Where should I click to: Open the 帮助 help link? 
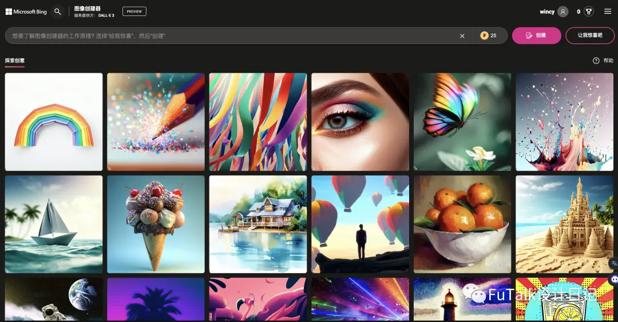click(x=608, y=61)
